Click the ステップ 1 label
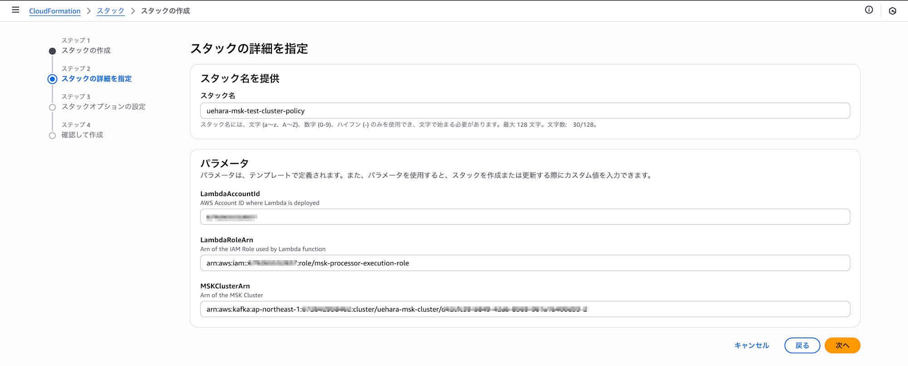Screen dimensions: 908x366 tap(76, 40)
